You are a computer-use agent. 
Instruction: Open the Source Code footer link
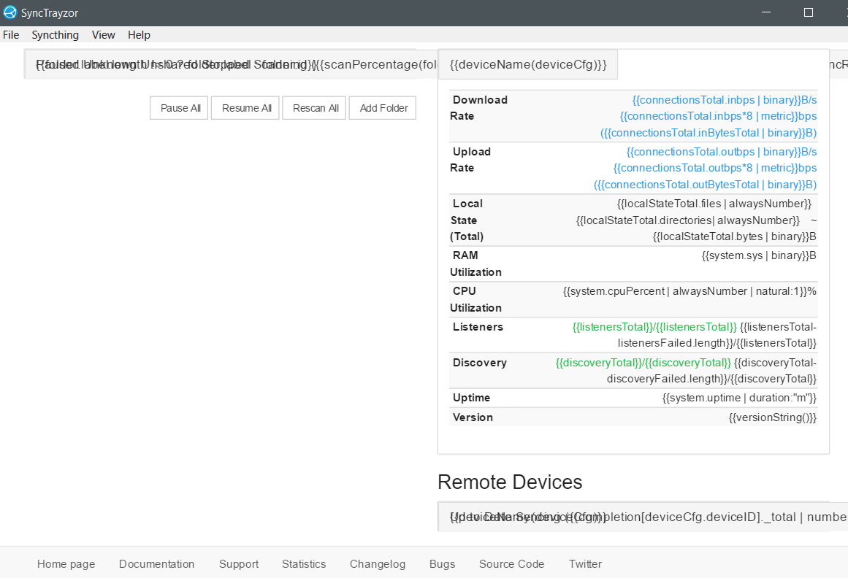[x=511, y=564]
